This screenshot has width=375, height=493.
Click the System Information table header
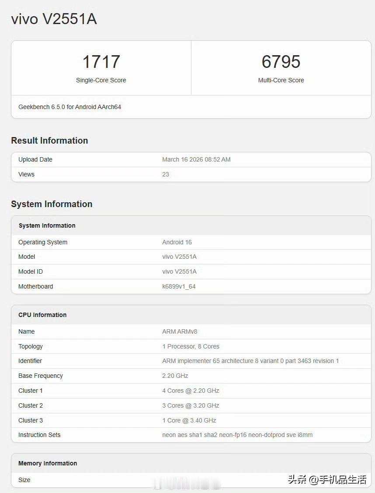[47, 225]
